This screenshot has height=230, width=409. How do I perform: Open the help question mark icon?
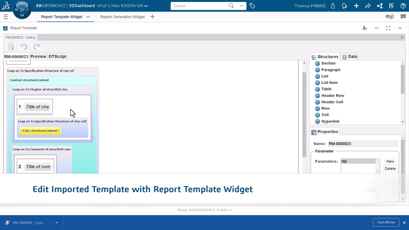pyautogui.click(x=403, y=6)
